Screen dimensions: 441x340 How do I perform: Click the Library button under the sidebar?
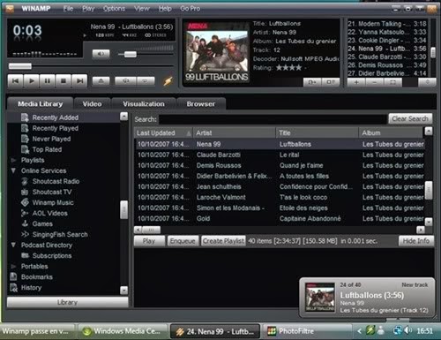click(x=67, y=302)
